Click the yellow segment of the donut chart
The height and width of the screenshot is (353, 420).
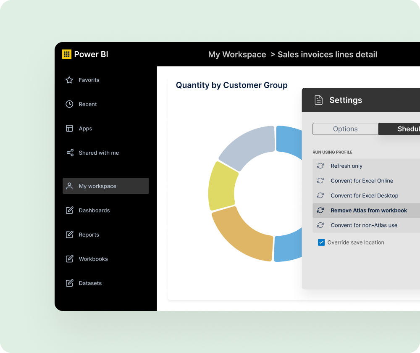[222, 185]
